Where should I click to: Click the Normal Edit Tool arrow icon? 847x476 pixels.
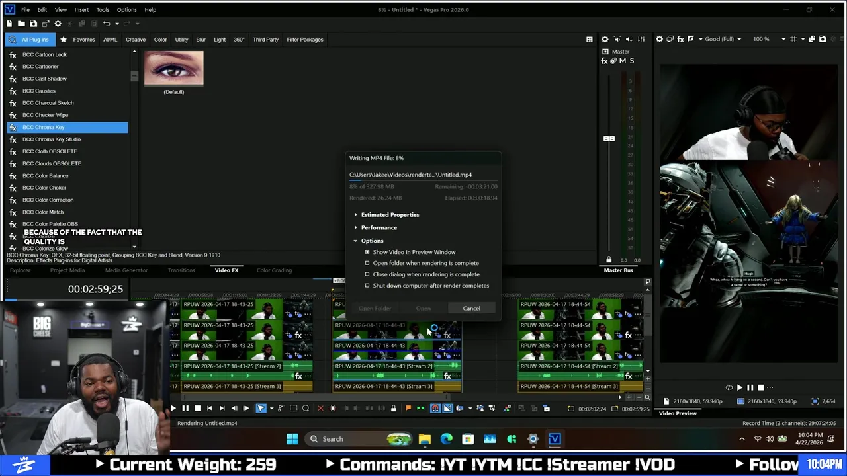tap(261, 409)
